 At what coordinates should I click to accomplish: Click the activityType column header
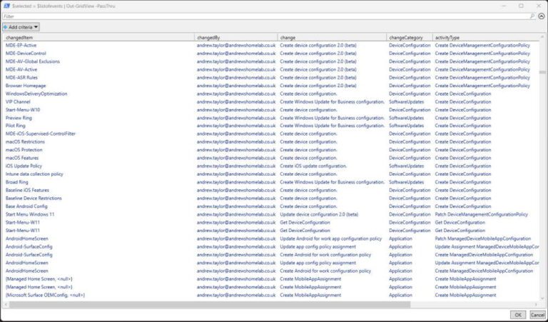tap(485, 37)
